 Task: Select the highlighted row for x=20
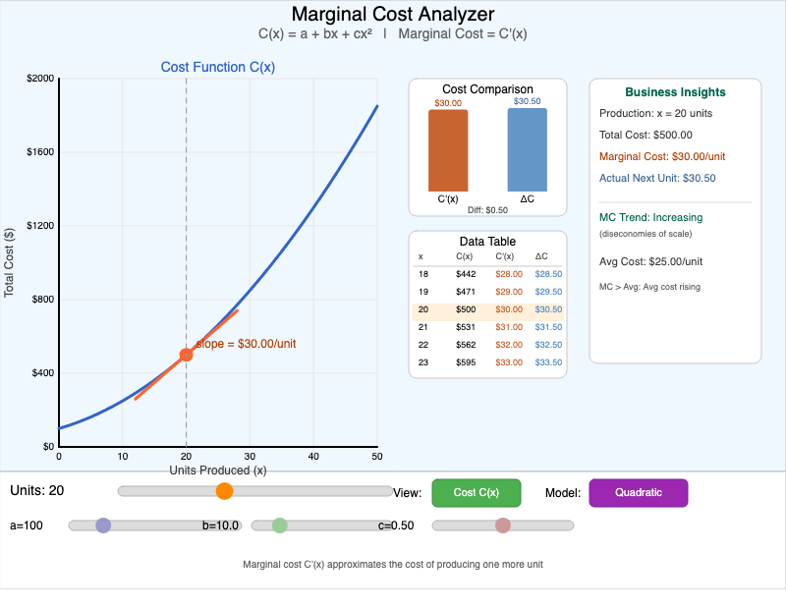point(487,307)
